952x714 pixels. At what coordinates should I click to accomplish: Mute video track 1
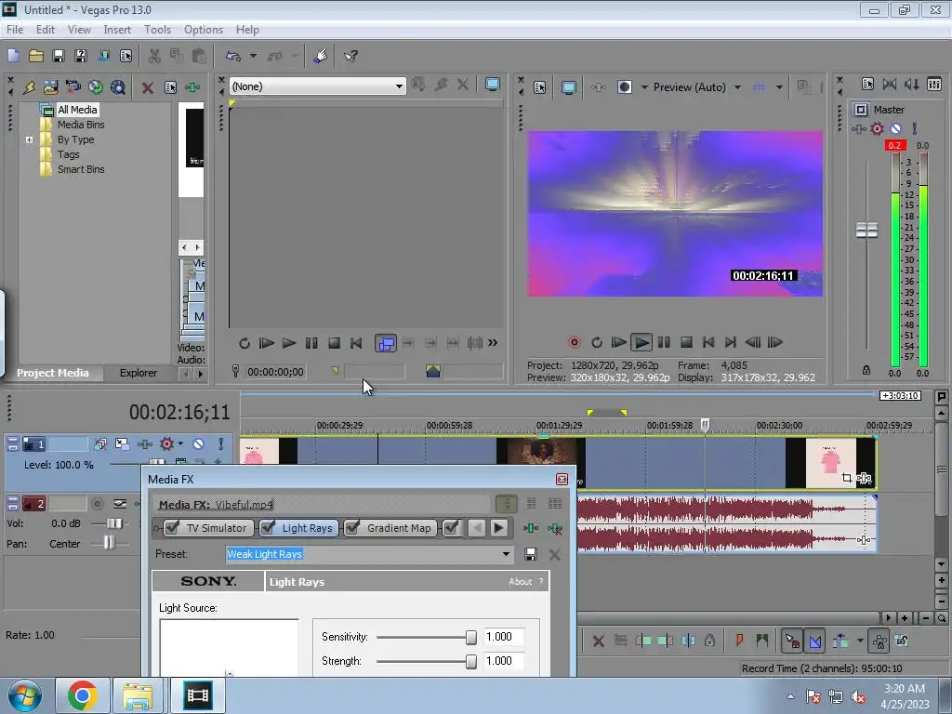click(199, 443)
